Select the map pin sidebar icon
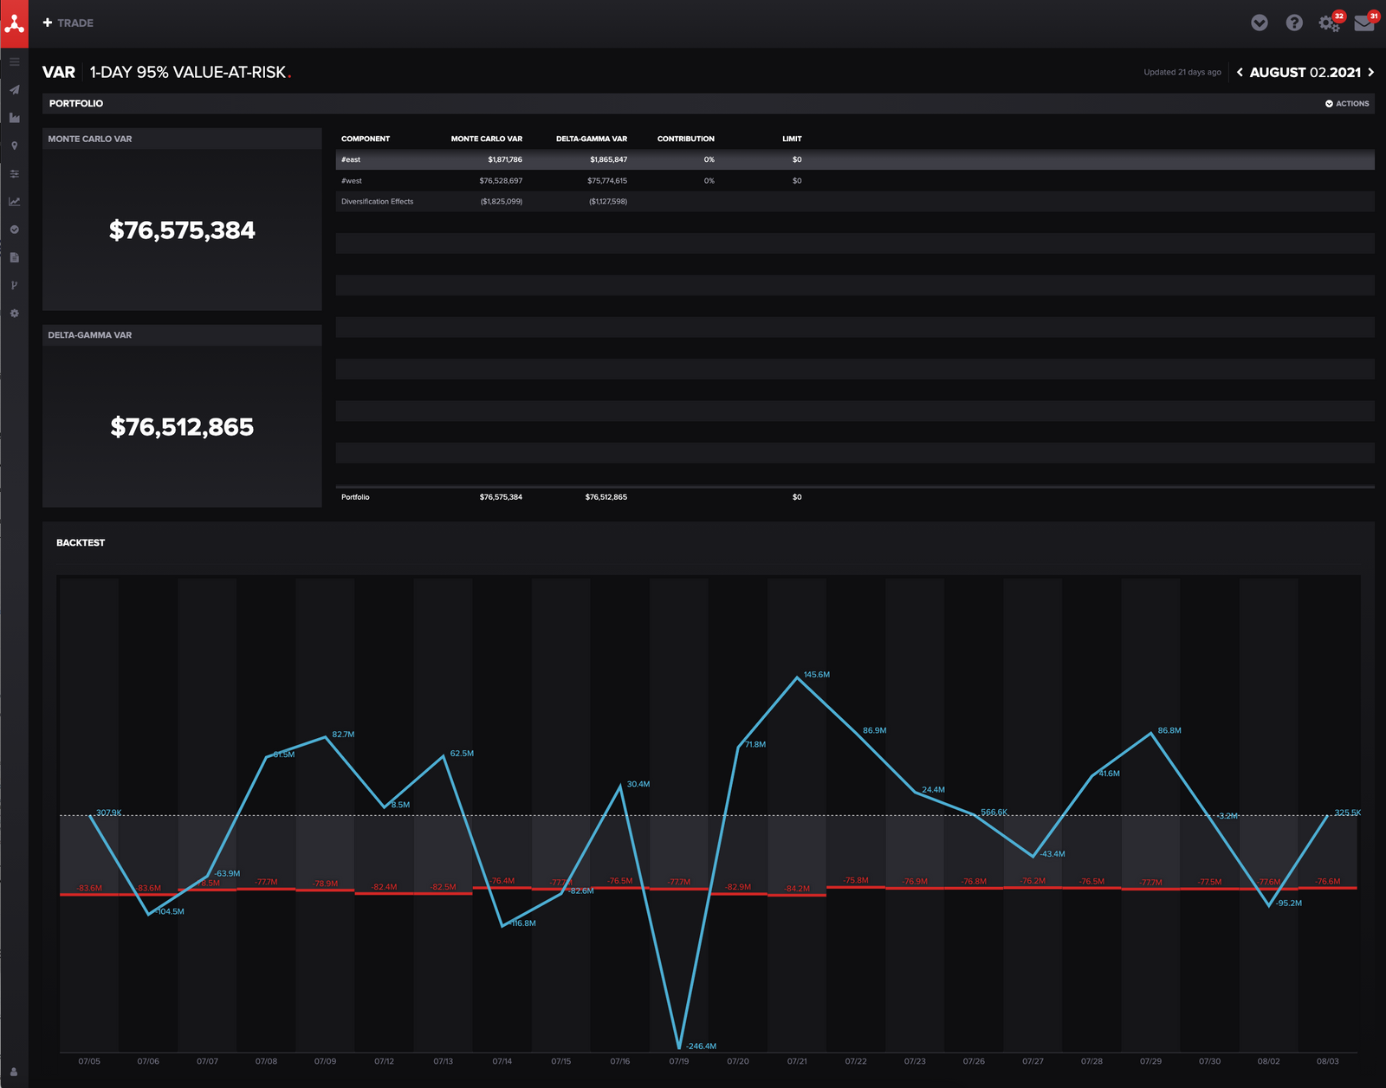1386x1088 pixels. click(x=14, y=146)
